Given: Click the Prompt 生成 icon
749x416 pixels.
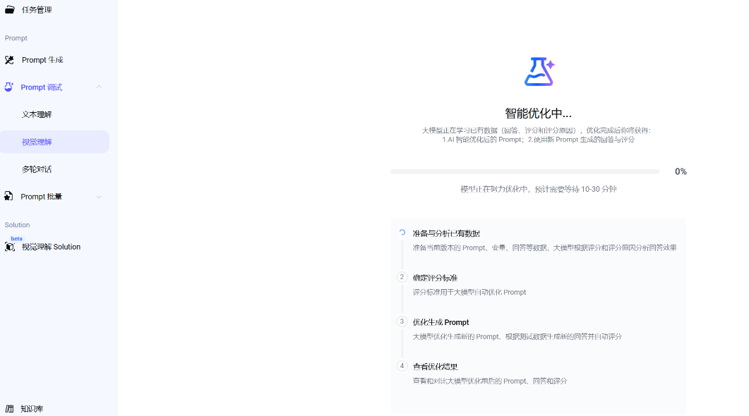Looking at the screenshot, I should pyautogui.click(x=9, y=60).
